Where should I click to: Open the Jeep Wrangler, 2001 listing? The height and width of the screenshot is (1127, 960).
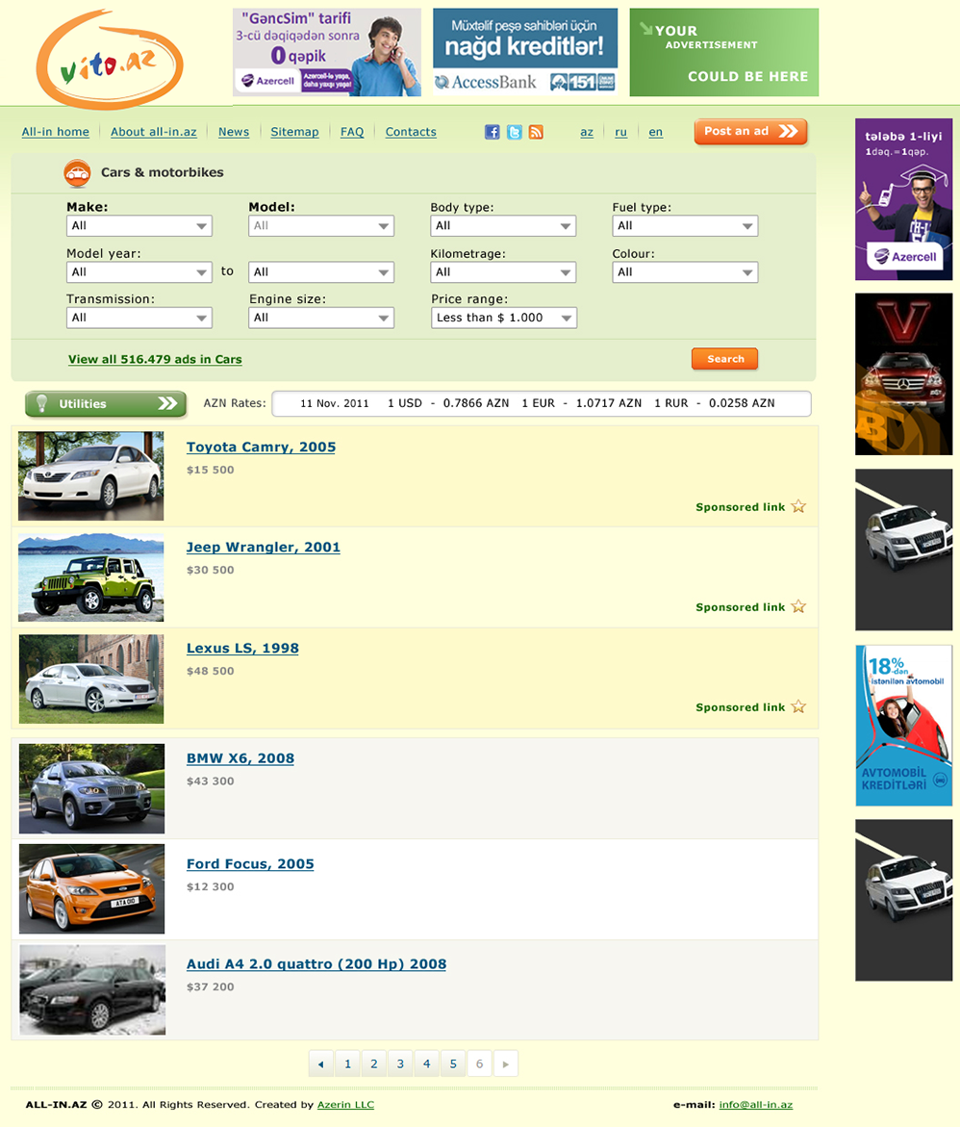pos(263,547)
